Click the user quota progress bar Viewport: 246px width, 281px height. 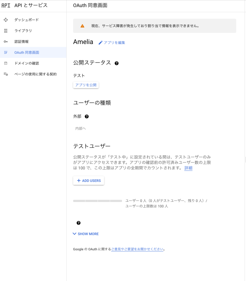tap(98, 201)
